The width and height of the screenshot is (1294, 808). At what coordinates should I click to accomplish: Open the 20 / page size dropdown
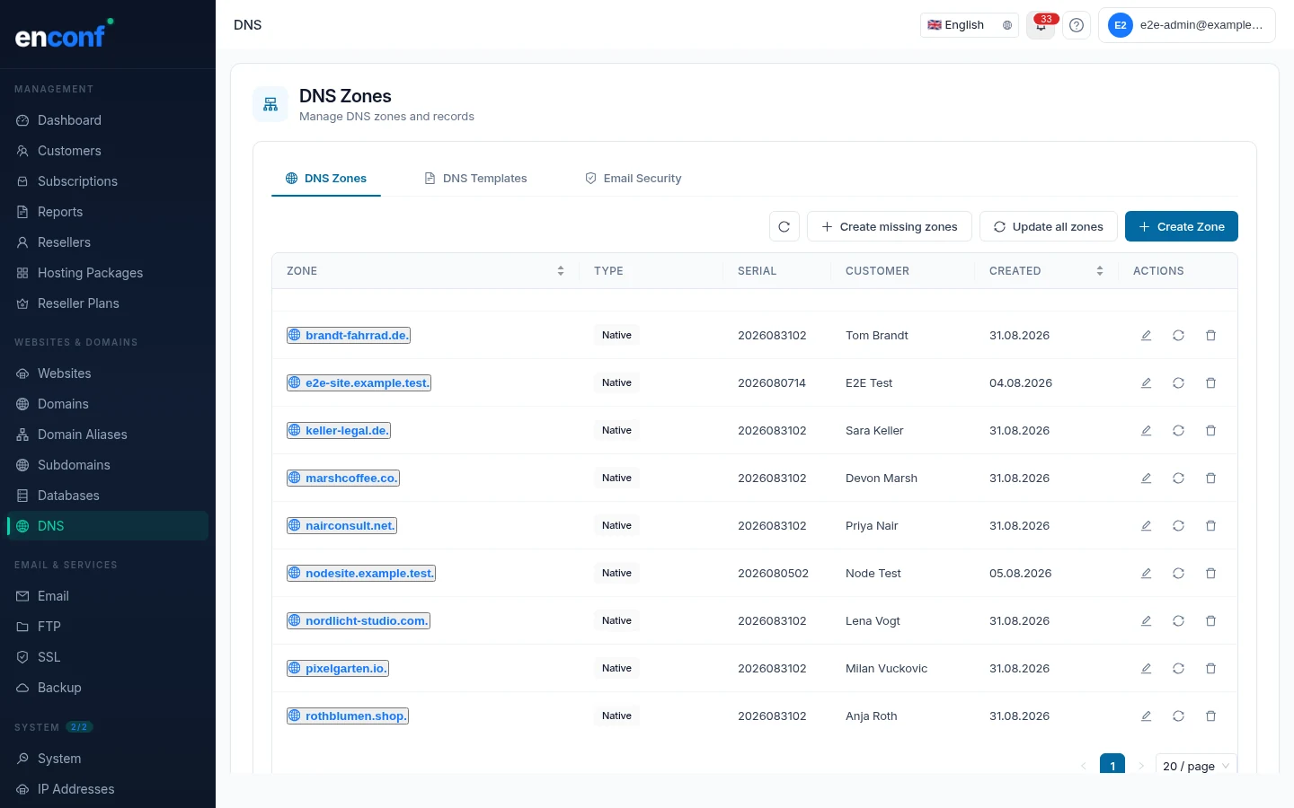tap(1196, 766)
